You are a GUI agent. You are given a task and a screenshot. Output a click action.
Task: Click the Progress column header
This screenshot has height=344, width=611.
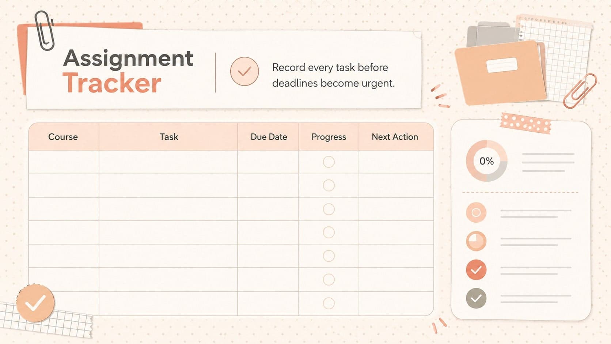pyautogui.click(x=329, y=137)
